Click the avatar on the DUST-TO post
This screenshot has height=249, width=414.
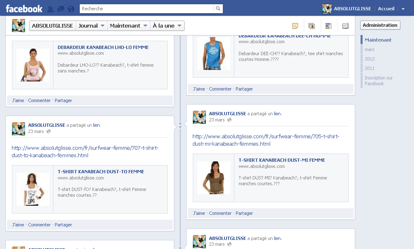[x=19, y=129]
